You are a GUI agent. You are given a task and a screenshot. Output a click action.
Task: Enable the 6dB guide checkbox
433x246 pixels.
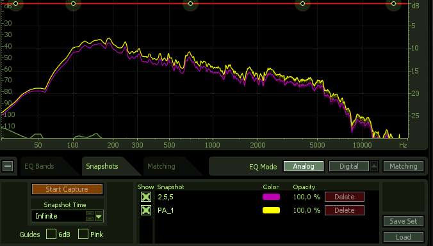(51, 234)
